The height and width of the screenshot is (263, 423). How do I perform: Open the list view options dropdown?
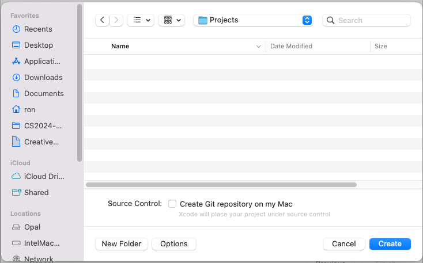pyautogui.click(x=140, y=20)
